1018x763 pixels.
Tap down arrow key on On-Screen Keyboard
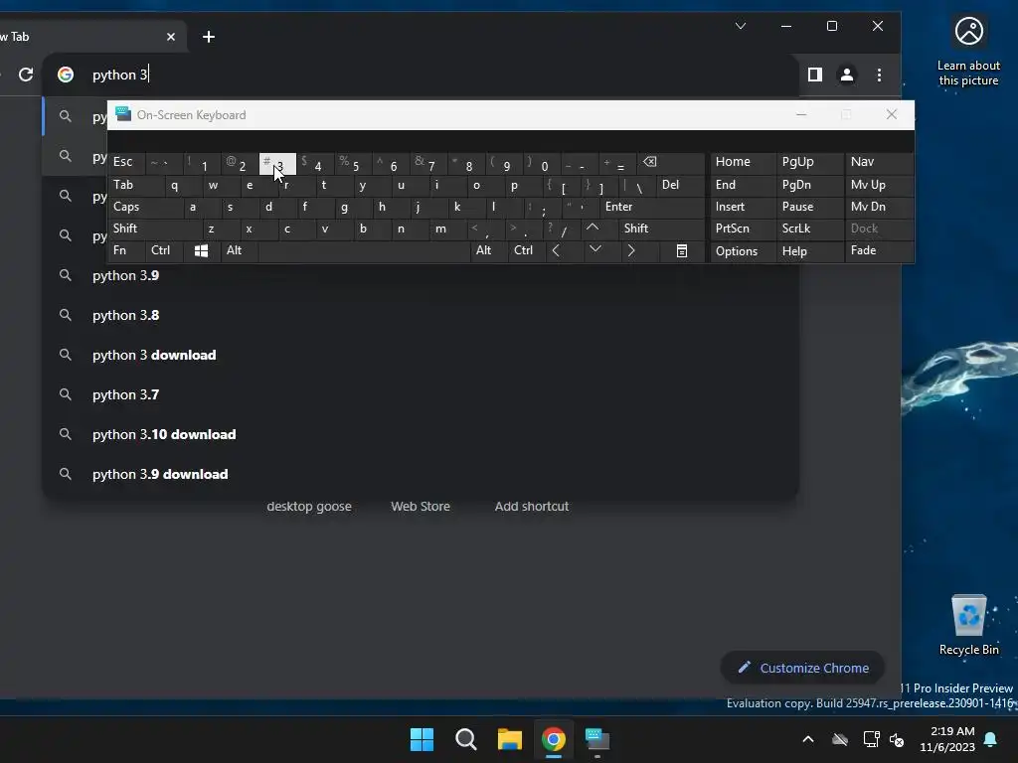pos(594,249)
